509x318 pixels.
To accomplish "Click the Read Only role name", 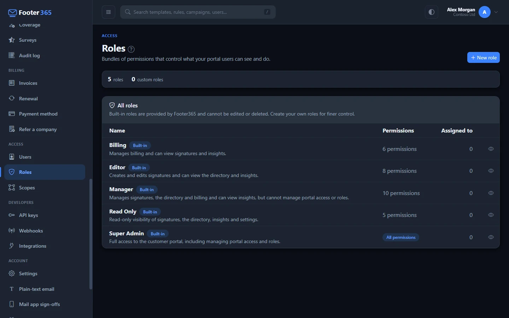I will click(x=123, y=212).
